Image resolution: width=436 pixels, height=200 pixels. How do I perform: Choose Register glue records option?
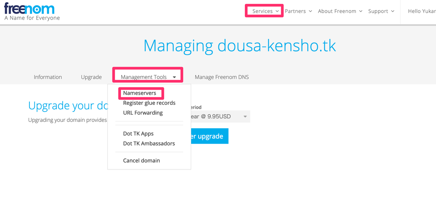pos(149,103)
